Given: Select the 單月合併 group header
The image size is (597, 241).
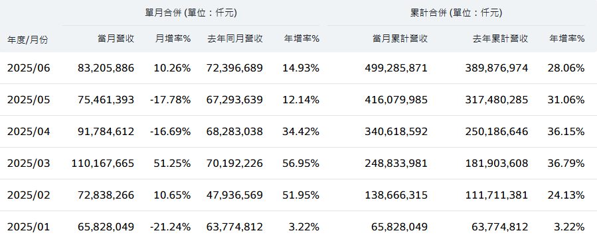Looking at the screenshot, I should [191, 13].
